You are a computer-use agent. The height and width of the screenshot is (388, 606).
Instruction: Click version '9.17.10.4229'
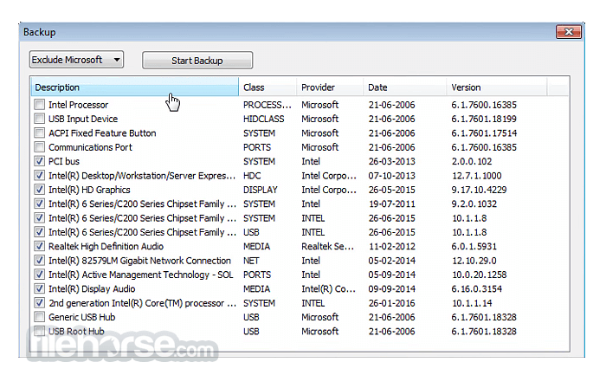point(480,190)
